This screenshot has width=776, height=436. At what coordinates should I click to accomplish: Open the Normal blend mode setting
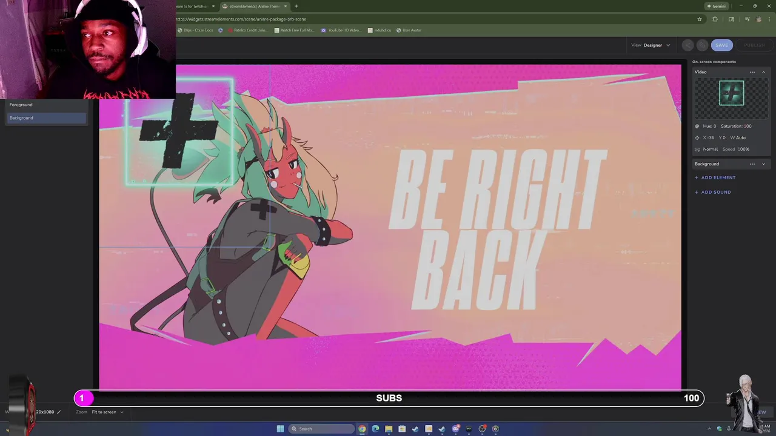coord(711,149)
